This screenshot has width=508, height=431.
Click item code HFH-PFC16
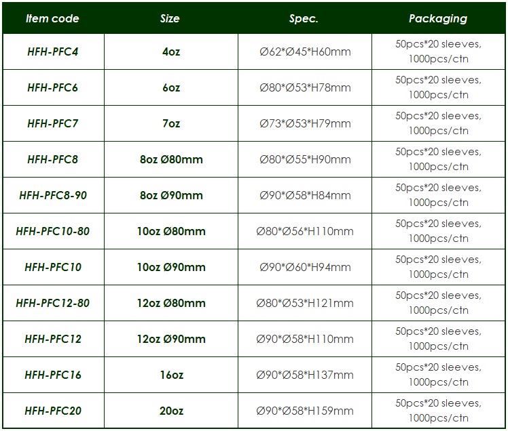(x=52, y=375)
